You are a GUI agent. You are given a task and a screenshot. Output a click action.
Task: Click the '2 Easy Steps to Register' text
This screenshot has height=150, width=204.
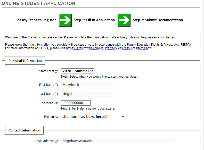(36, 20)
